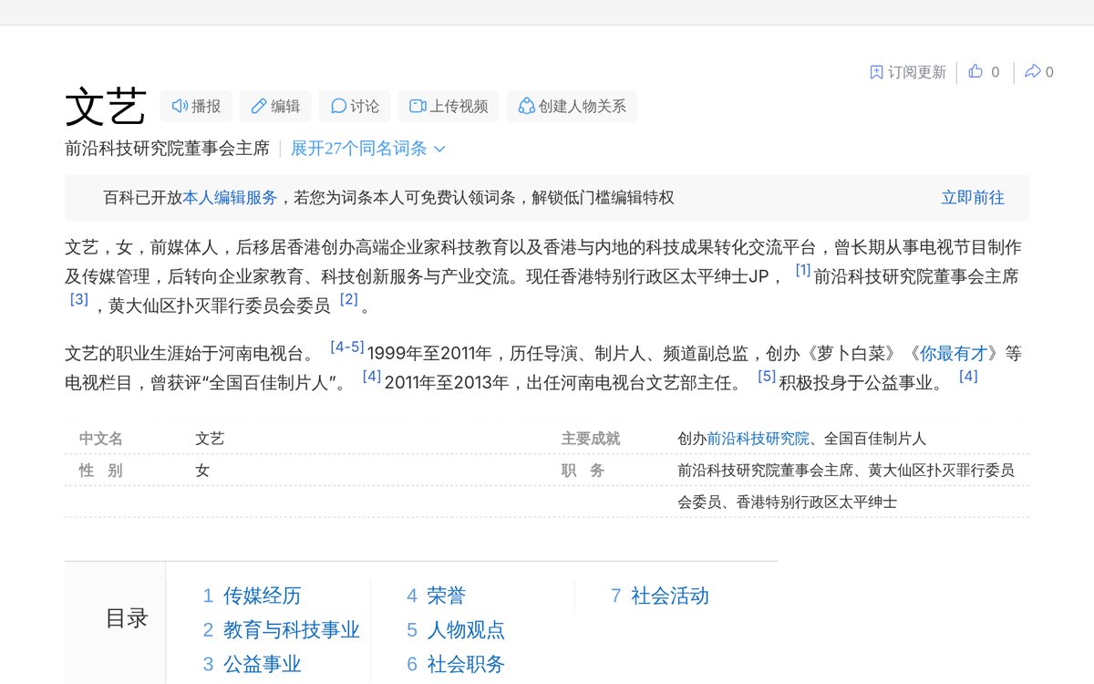Open citation [4-5] after 河南电视台
This screenshot has height=684, width=1094.
point(347,347)
